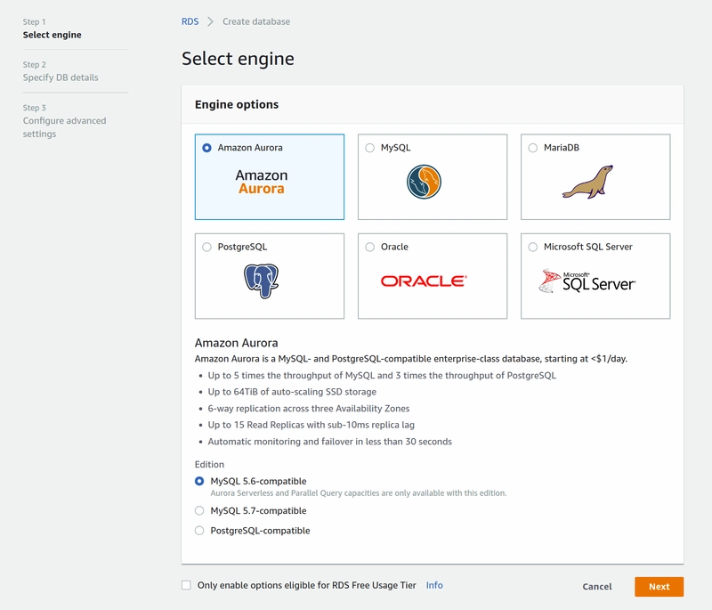Image resolution: width=712 pixels, height=610 pixels.
Task: Click the MySQL dolphin logo
Action: coord(425,182)
